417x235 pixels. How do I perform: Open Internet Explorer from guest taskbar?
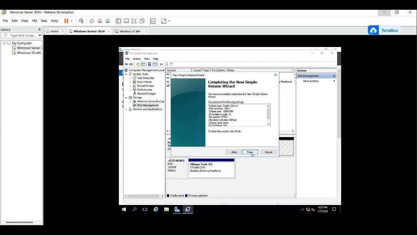[156, 210]
